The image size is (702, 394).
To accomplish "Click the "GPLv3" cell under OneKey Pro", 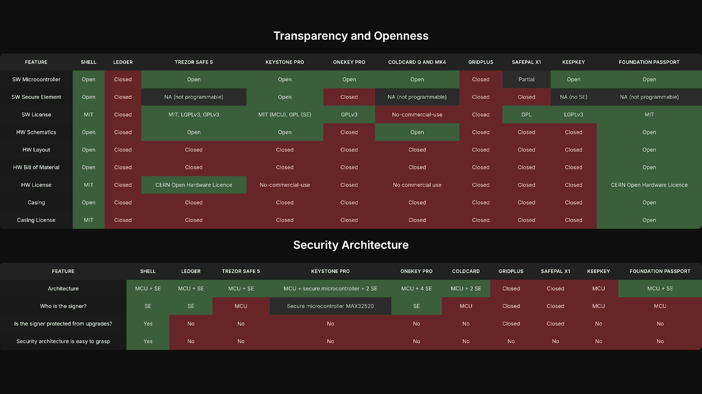I will click(x=349, y=115).
